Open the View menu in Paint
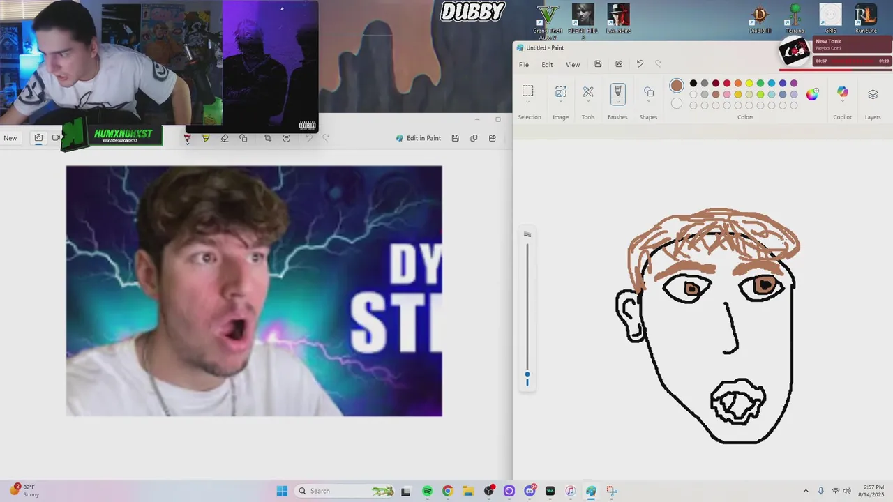Image resolution: width=893 pixels, height=502 pixels. (573, 65)
